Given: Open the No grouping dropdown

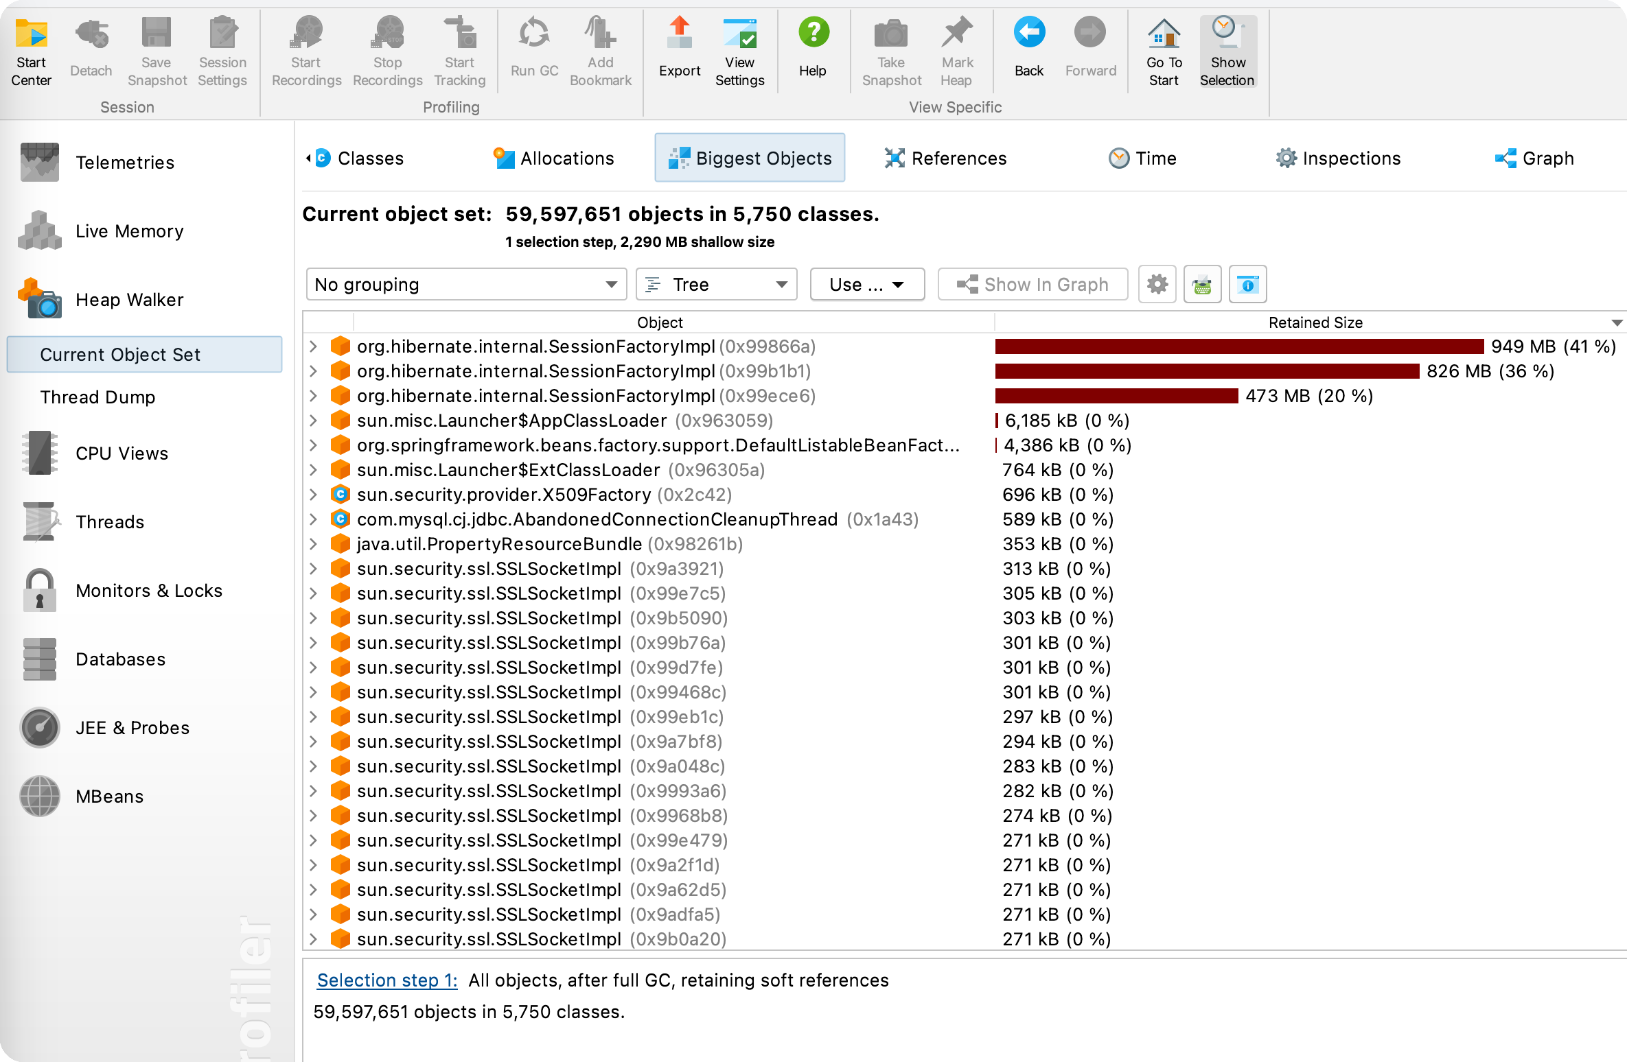Looking at the screenshot, I should [465, 284].
